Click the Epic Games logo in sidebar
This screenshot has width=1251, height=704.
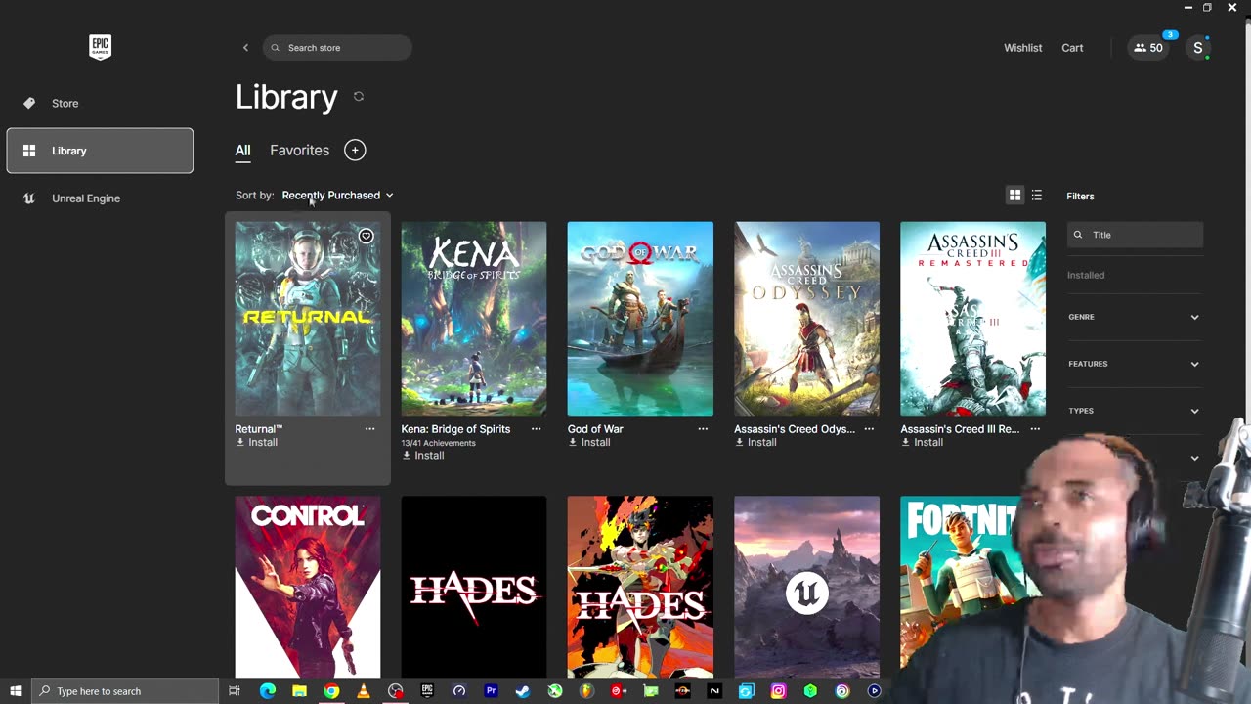pyautogui.click(x=100, y=47)
